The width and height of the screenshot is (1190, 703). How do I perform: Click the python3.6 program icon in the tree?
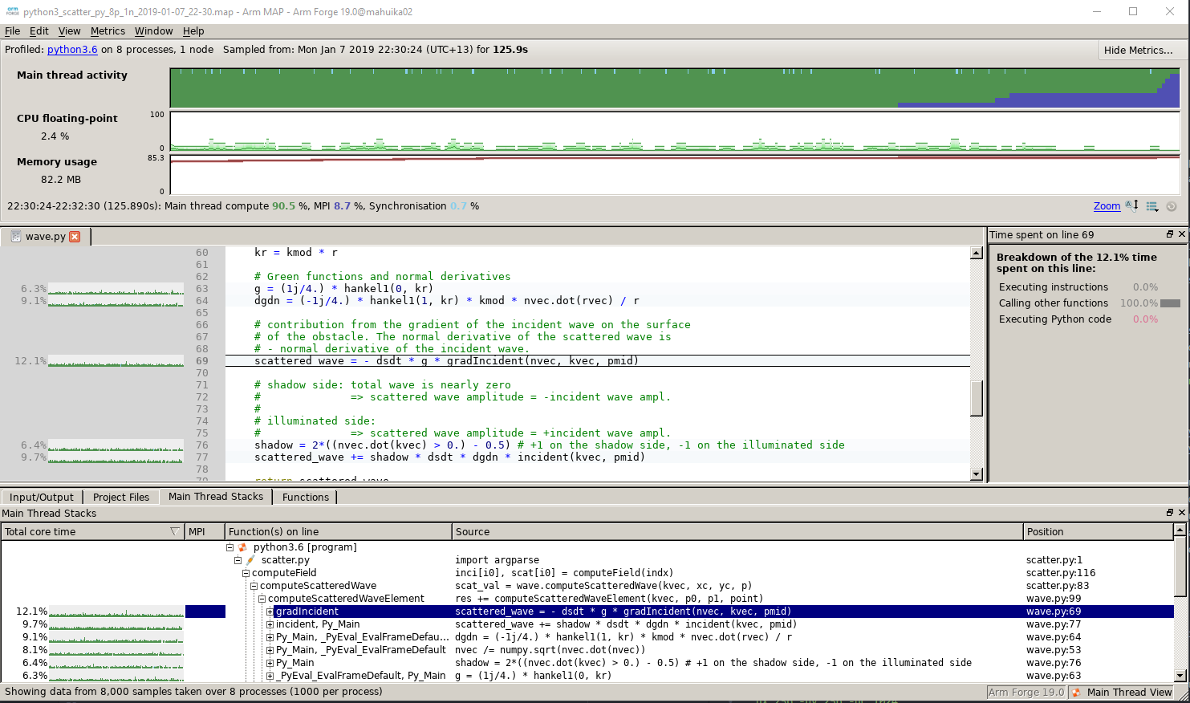click(x=243, y=547)
